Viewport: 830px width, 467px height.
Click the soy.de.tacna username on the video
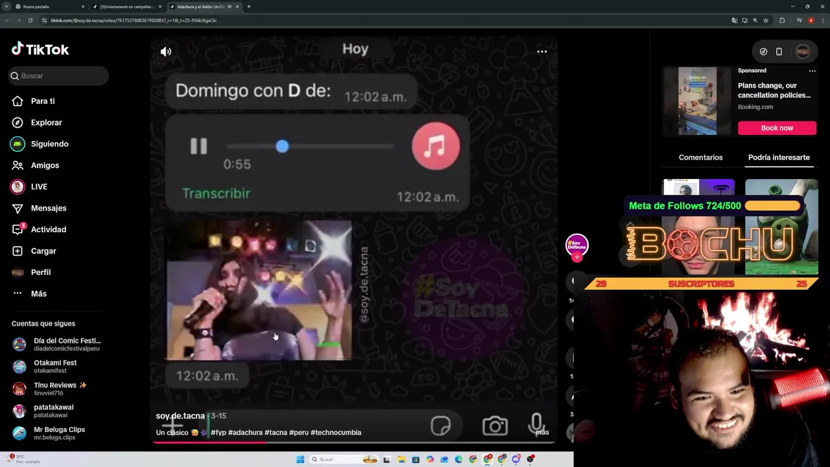(x=180, y=416)
